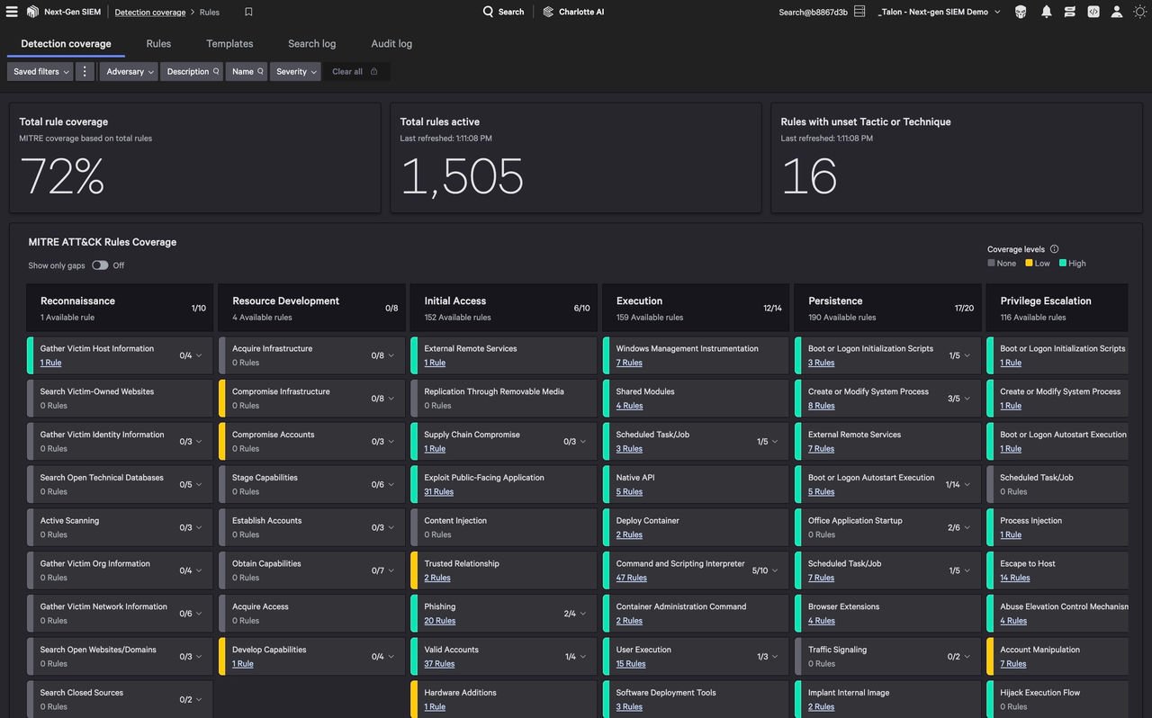
Task: Open the Adversary filter dropdown
Action: pos(130,71)
